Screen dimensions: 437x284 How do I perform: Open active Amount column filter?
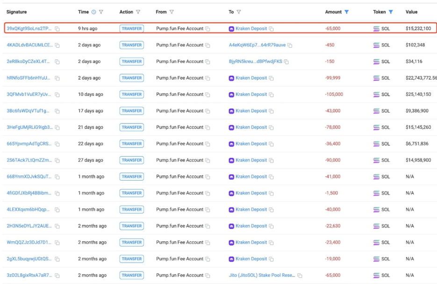(346, 12)
